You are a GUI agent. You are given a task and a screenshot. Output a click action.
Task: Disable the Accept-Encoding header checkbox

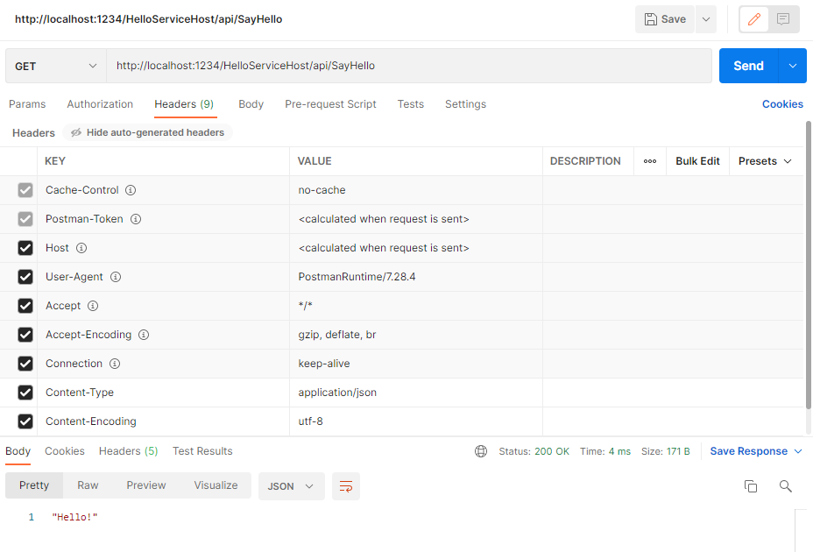click(25, 335)
